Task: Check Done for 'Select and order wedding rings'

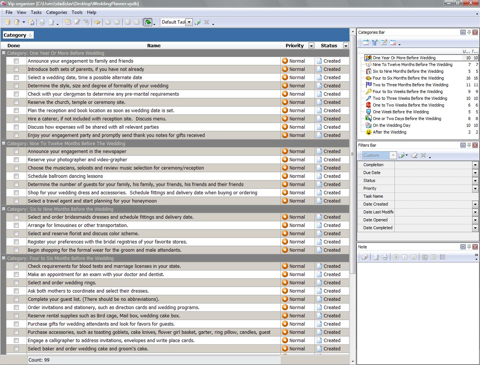Action: pyautogui.click(x=16, y=283)
